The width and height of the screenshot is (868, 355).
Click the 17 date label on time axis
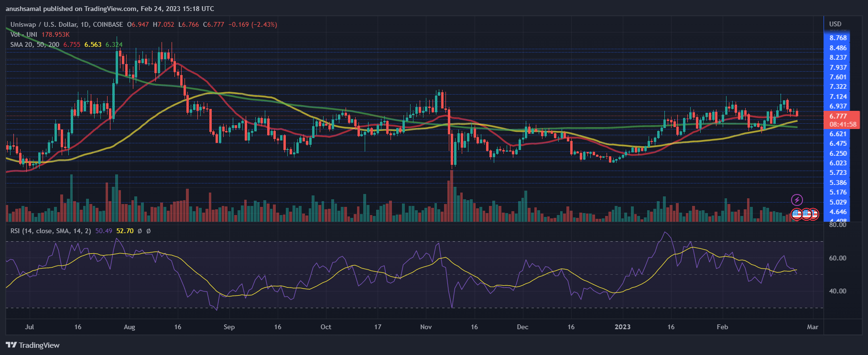click(378, 327)
